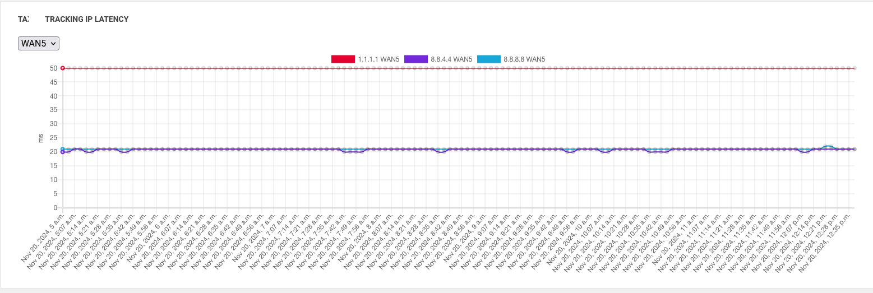Click the purple 8.8.4.4 WAN5 legend swatch

pyautogui.click(x=415, y=59)
